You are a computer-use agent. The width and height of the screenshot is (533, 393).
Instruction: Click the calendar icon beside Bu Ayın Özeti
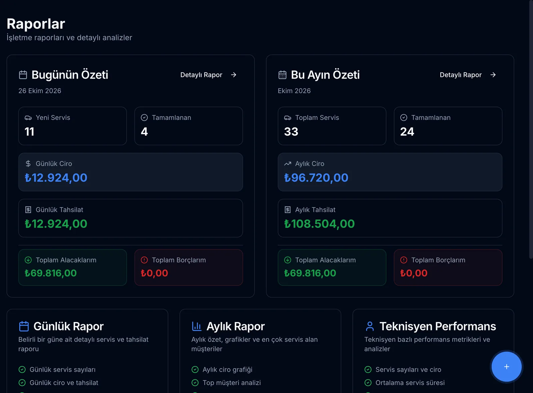[282, 75]
